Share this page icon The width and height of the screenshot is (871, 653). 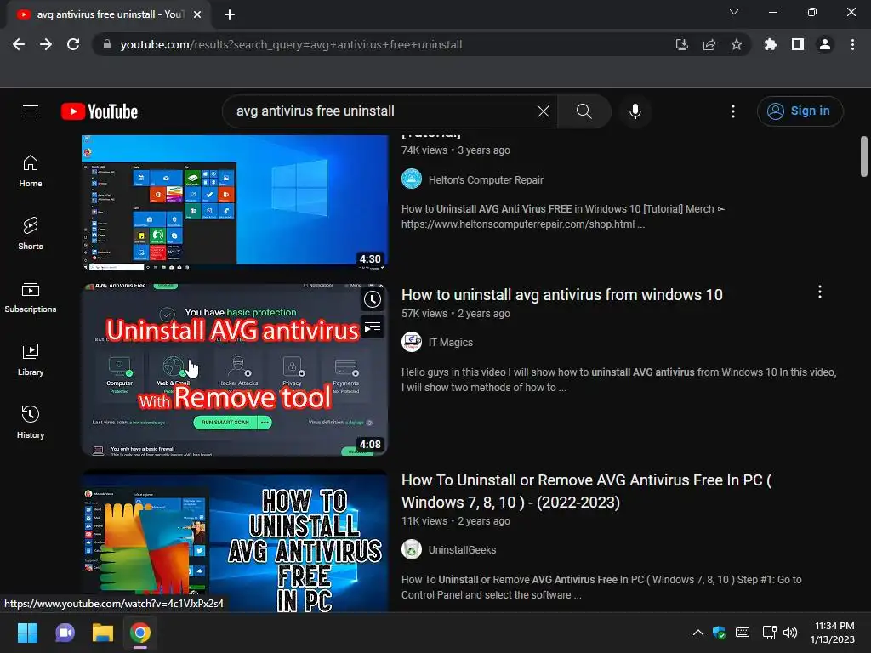point(709,44)
